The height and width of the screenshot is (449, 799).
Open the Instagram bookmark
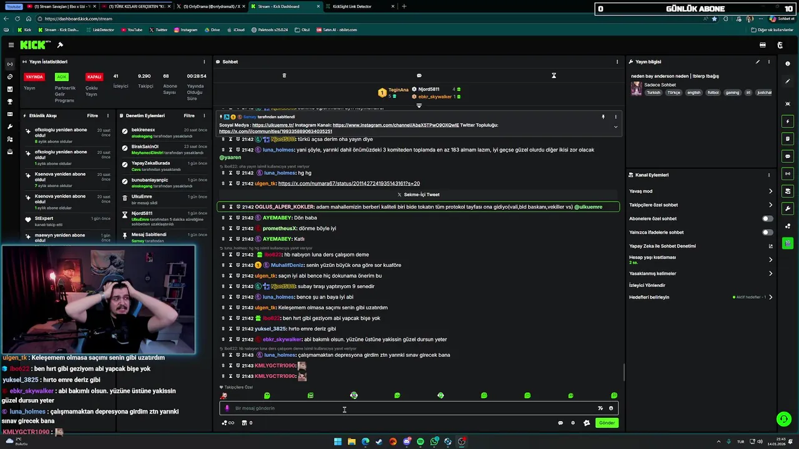pyautogui.click(x=185, y=30)
